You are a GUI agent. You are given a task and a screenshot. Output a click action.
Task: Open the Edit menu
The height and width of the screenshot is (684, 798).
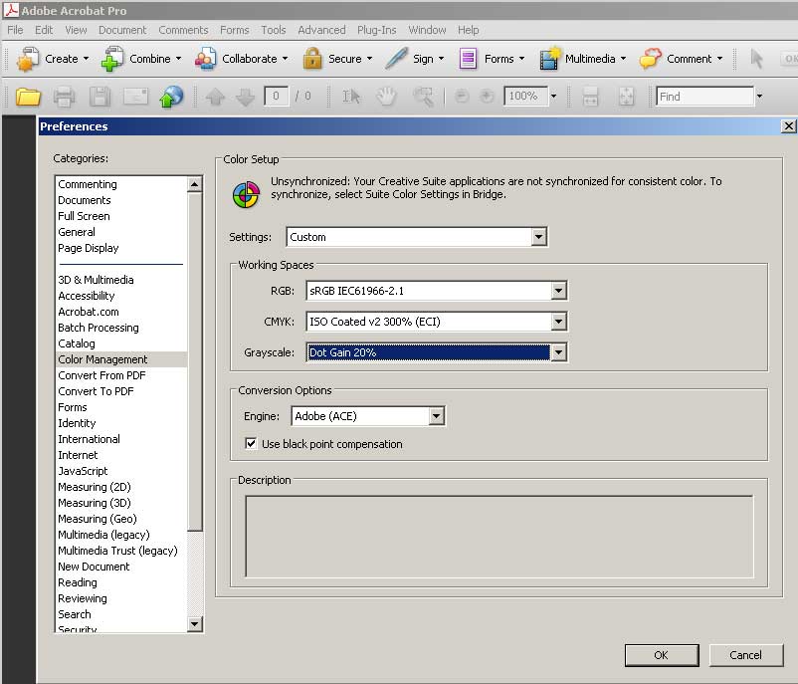point(44,30)
